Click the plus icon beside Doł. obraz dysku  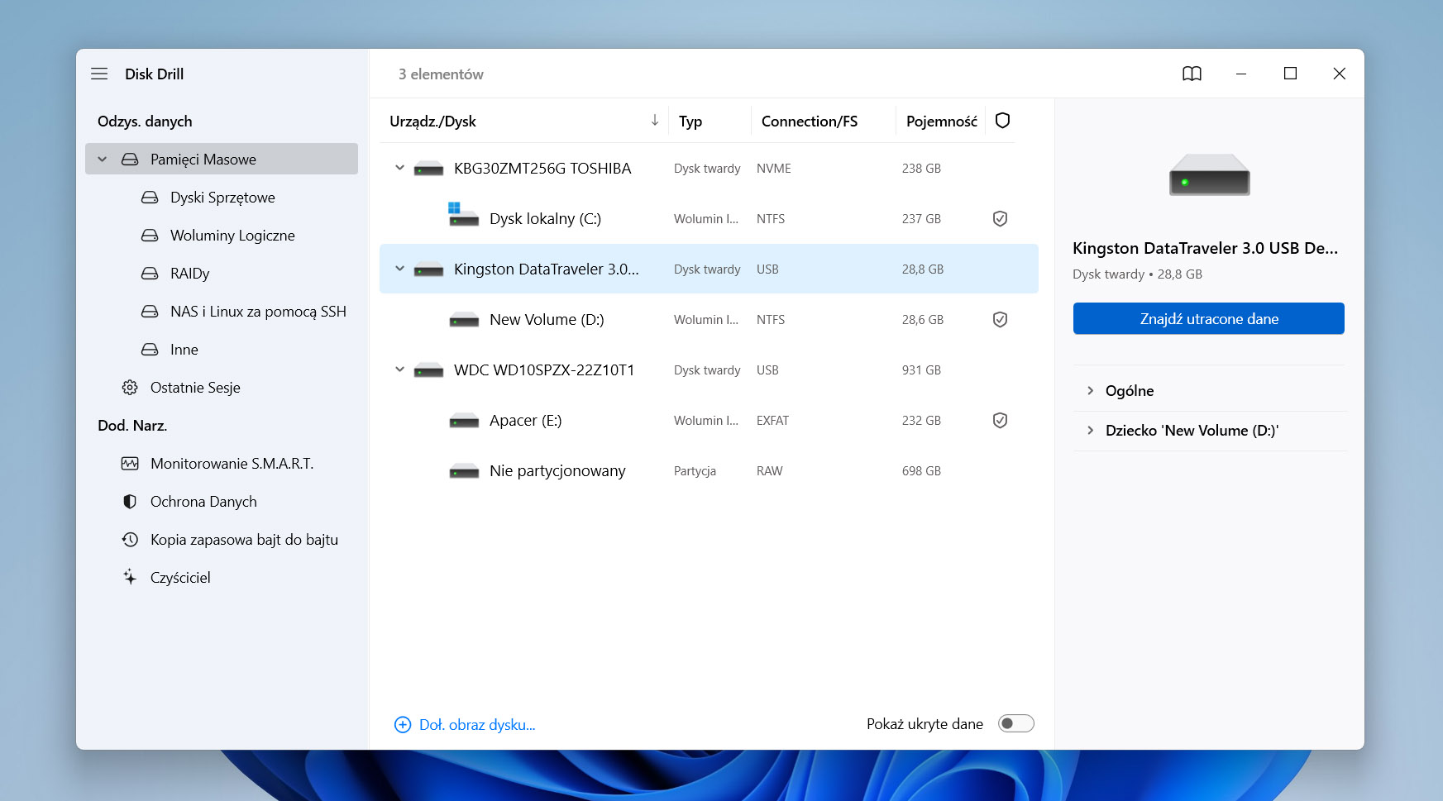click(x=403, y=725)
